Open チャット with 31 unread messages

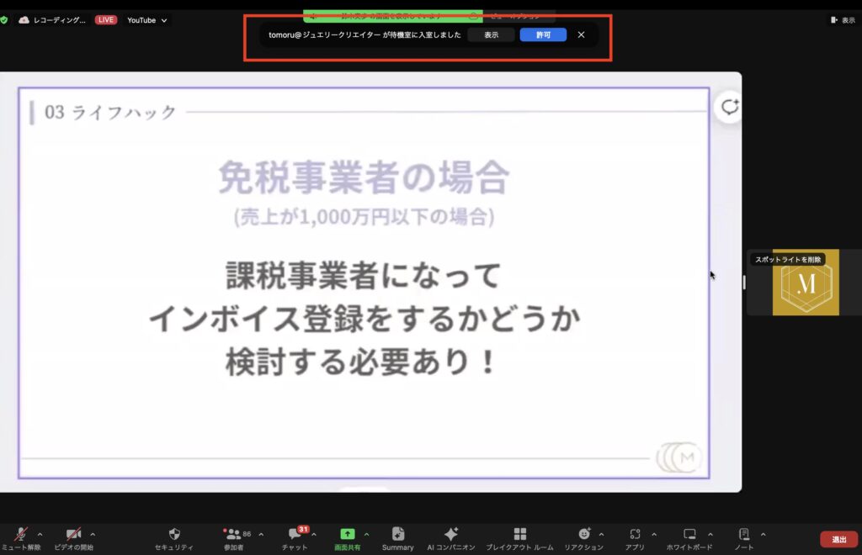[295, 535]
